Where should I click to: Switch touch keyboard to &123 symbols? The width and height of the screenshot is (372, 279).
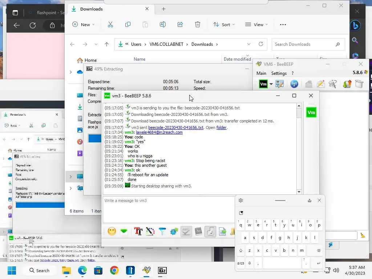pyautogui.click(x=240, y=263)
